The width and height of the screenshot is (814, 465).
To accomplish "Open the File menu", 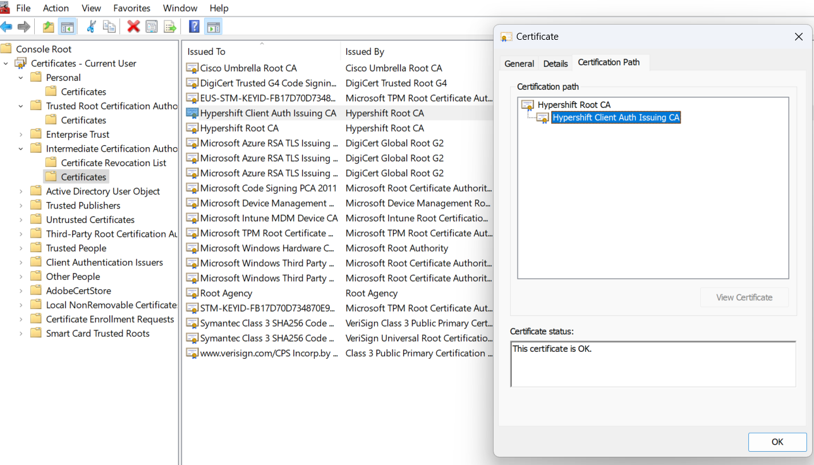I will [23, 8].
